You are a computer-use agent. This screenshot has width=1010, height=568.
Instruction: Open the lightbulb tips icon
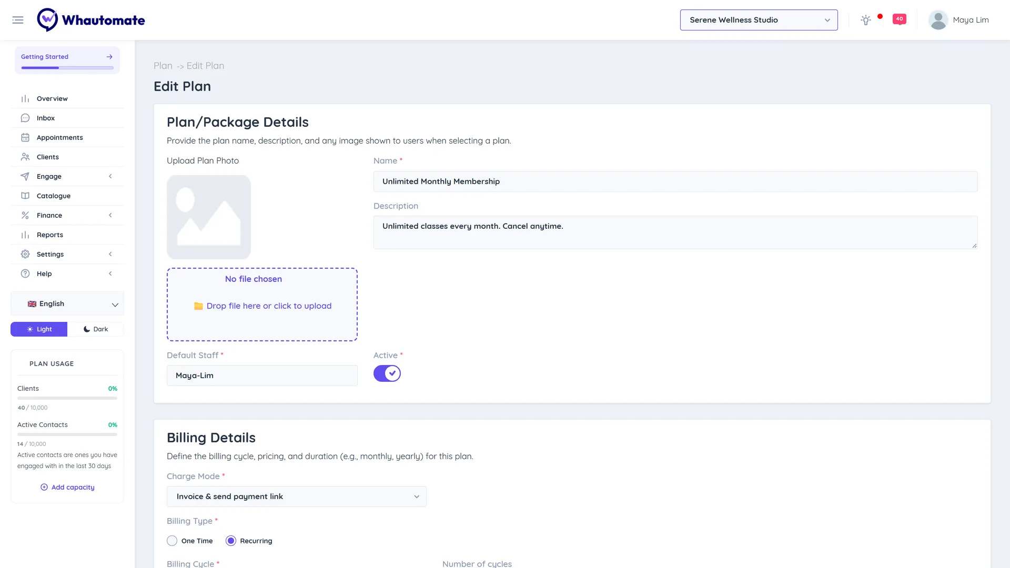[x=865, y=20]
